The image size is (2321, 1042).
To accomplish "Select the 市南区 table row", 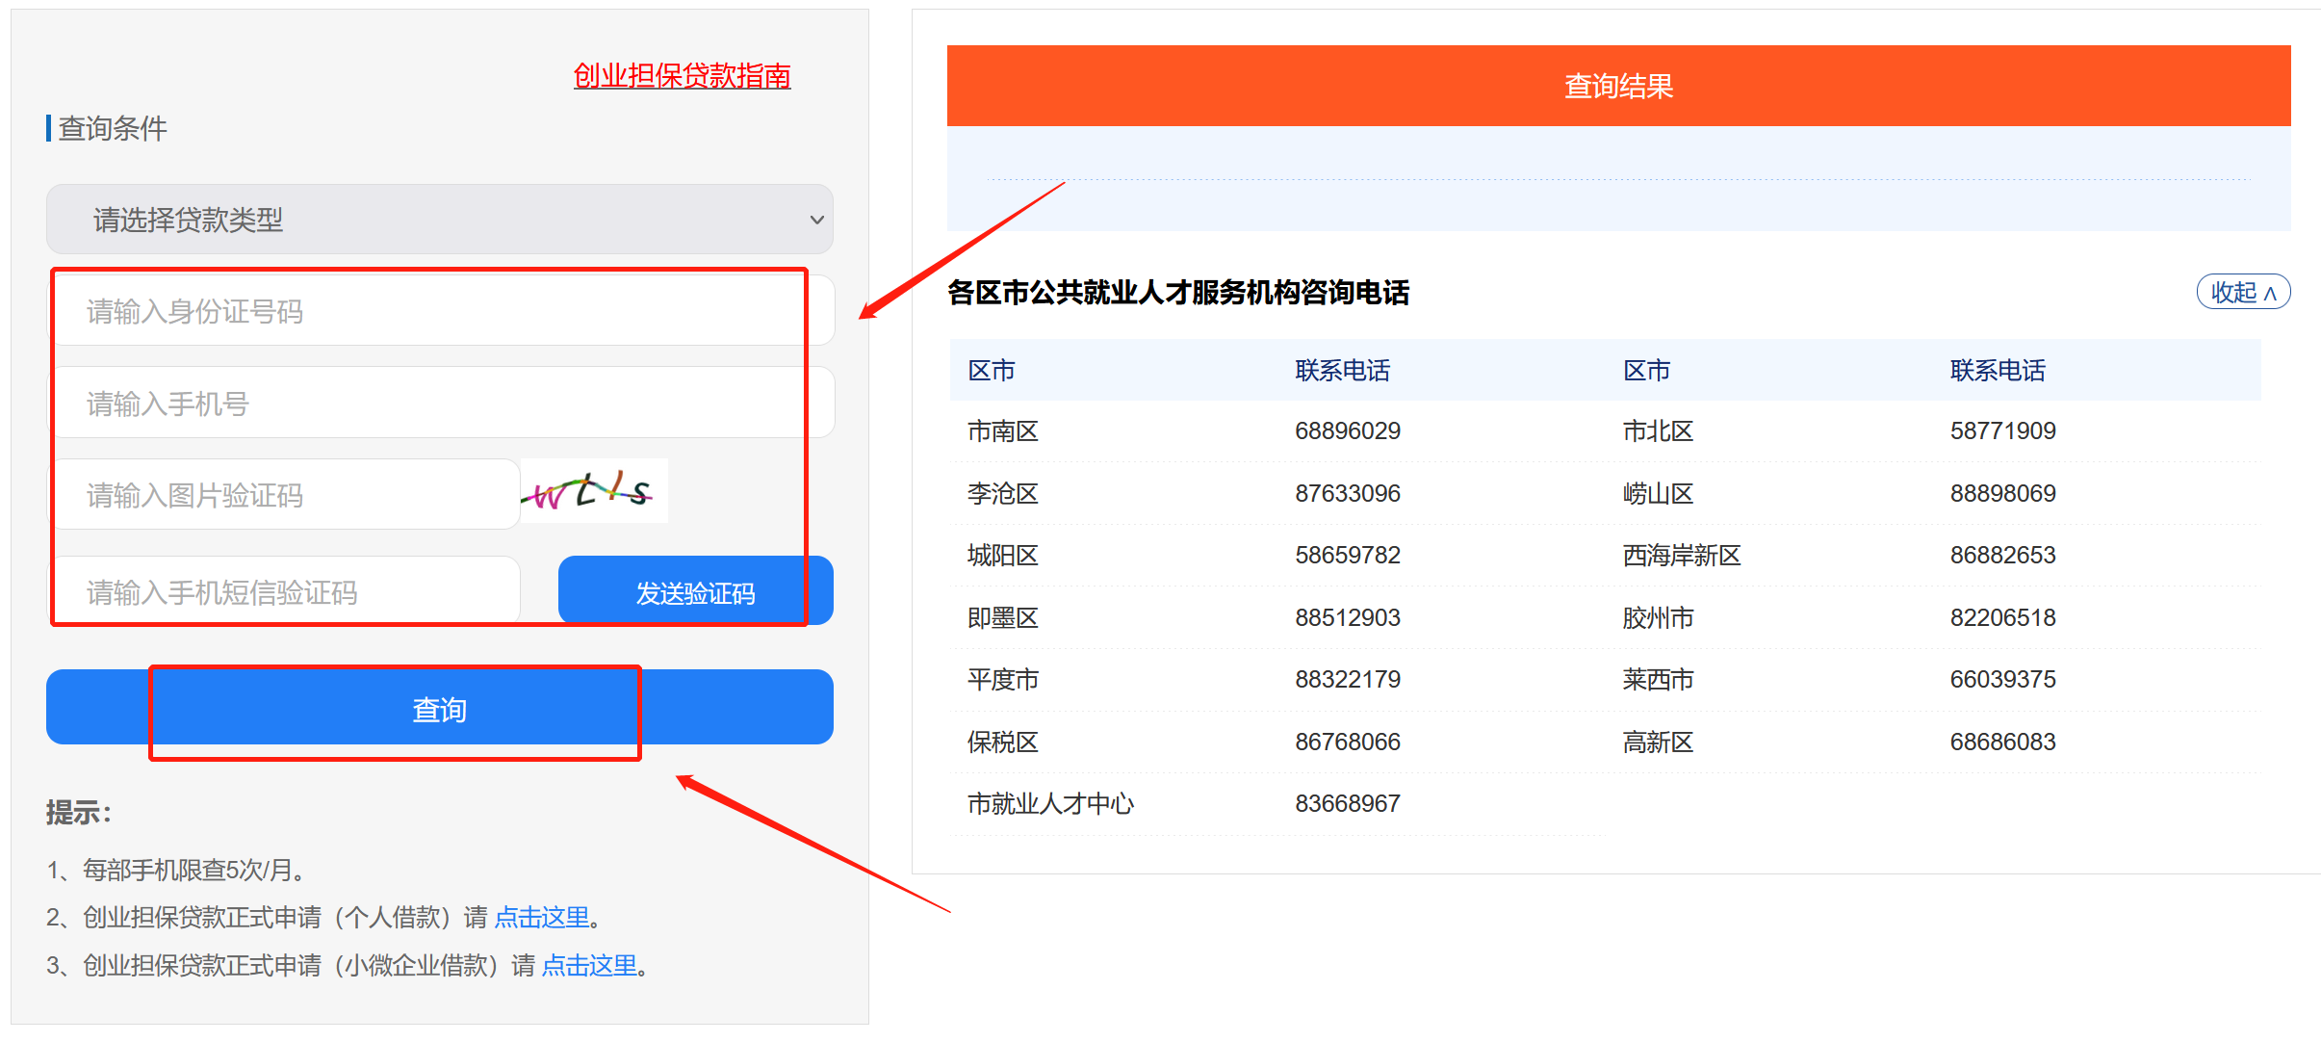I will 1002,431.
